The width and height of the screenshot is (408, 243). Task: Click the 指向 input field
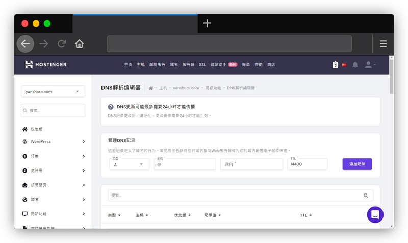pos(251,164)
